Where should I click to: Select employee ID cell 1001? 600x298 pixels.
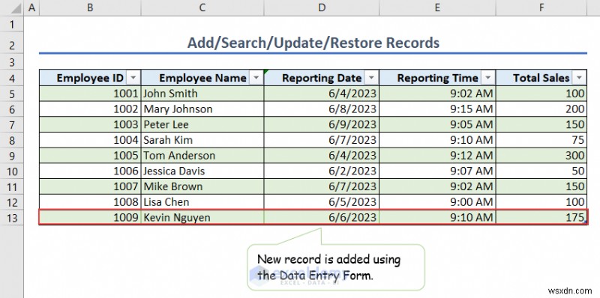(90, 94)
